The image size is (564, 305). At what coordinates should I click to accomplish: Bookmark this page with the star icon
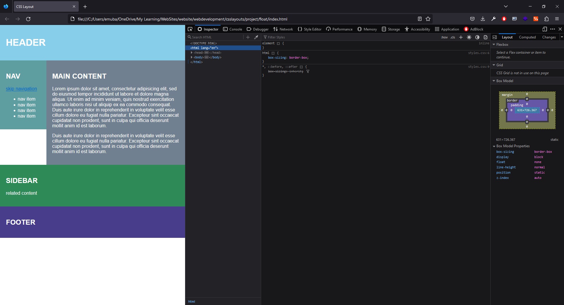click(x=428, y=19)
